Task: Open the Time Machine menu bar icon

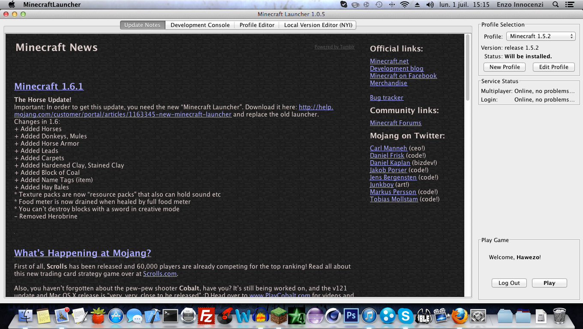Action: [379, 5]
